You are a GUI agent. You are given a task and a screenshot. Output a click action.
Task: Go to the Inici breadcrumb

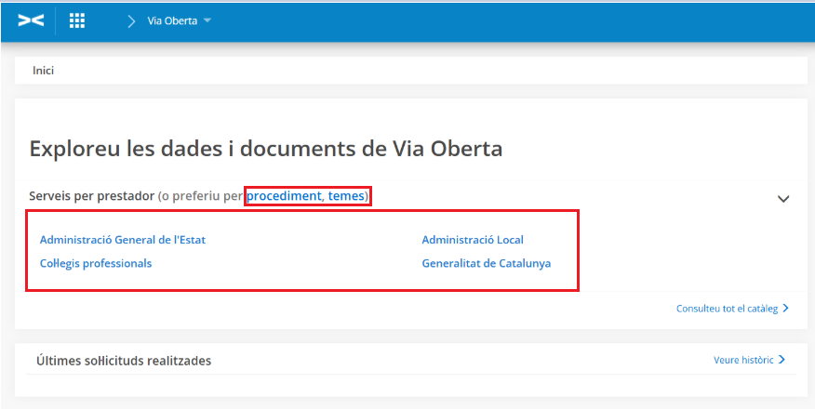pos(43,70)
